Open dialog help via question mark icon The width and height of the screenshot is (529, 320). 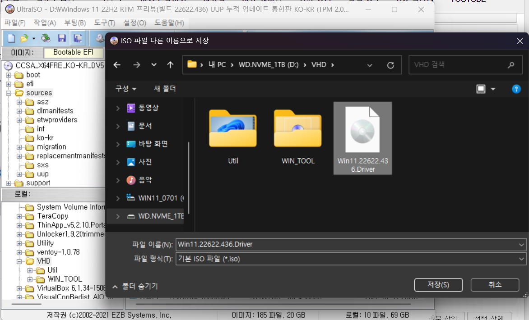[516, 89]
